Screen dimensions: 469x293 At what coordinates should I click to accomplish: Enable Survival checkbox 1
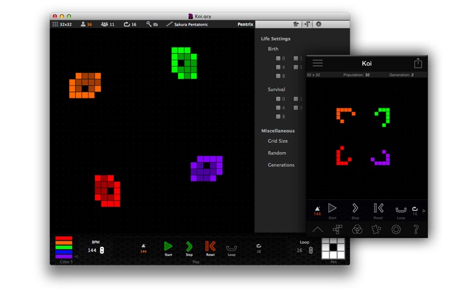pyautogui.click(x=296, y=99)
